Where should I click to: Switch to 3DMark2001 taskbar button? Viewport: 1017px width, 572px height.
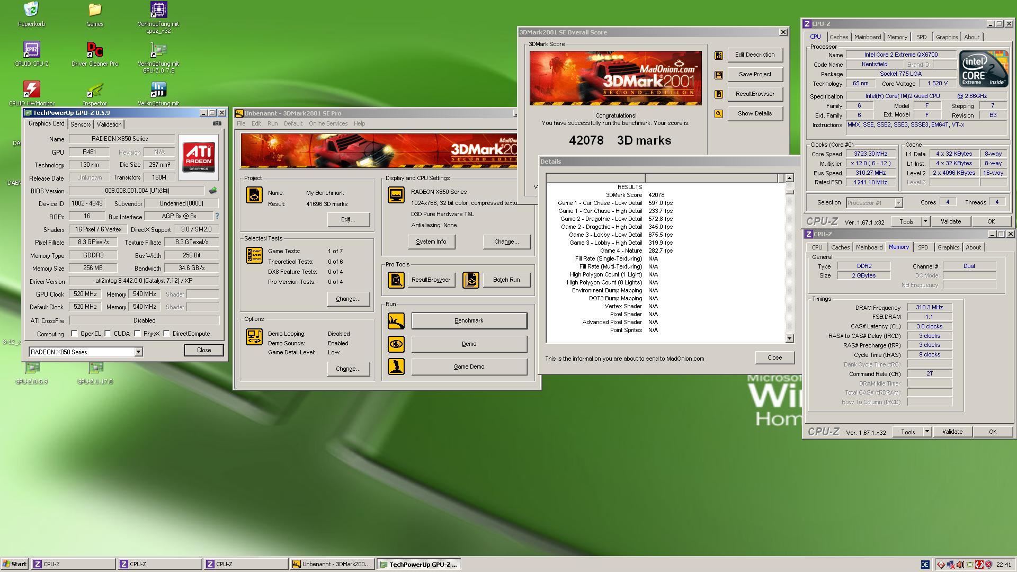coord(332,564)
